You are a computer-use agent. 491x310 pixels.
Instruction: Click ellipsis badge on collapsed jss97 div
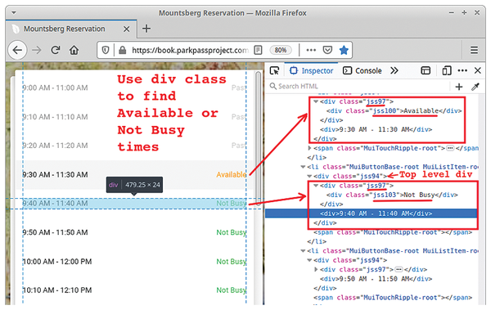pos(399,269)
